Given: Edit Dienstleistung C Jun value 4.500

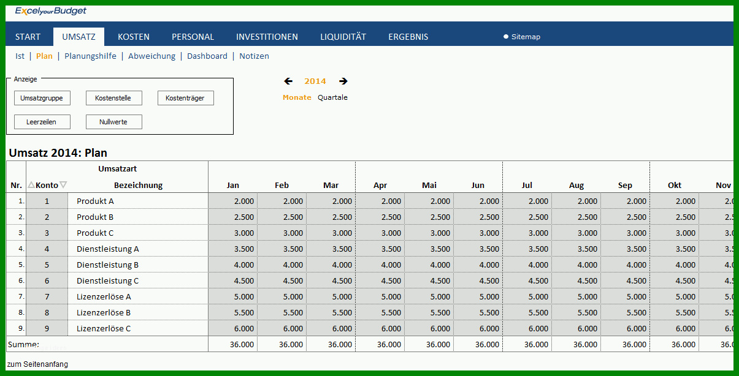Looking at the screenshot, I should click(478, 280).
